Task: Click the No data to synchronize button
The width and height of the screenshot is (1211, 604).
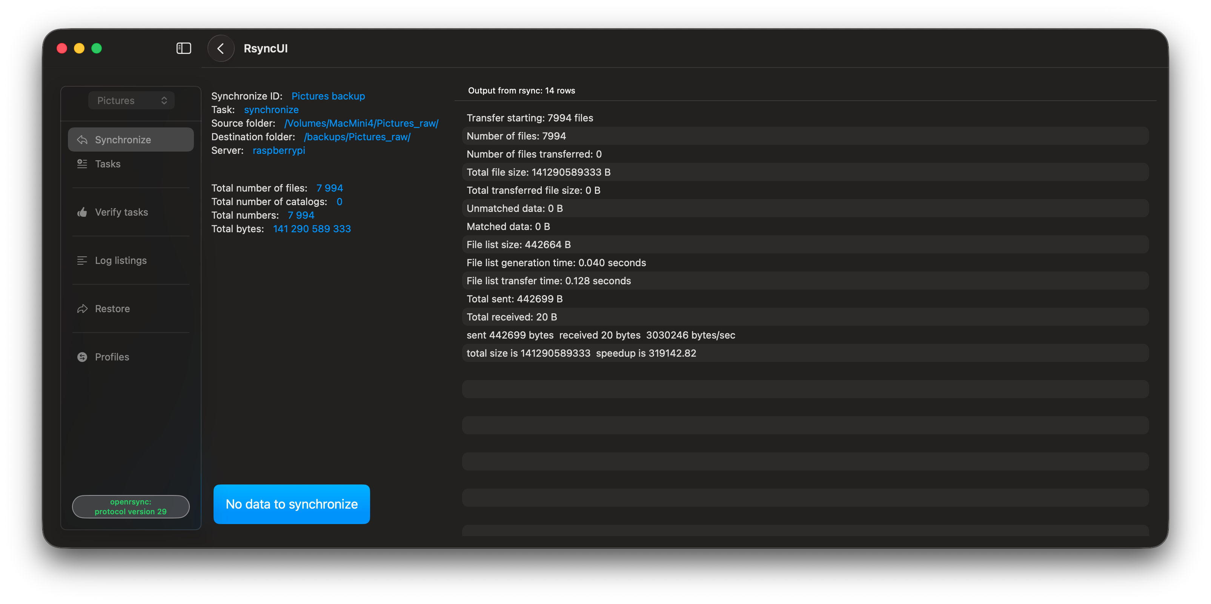Action: [292, 504]
